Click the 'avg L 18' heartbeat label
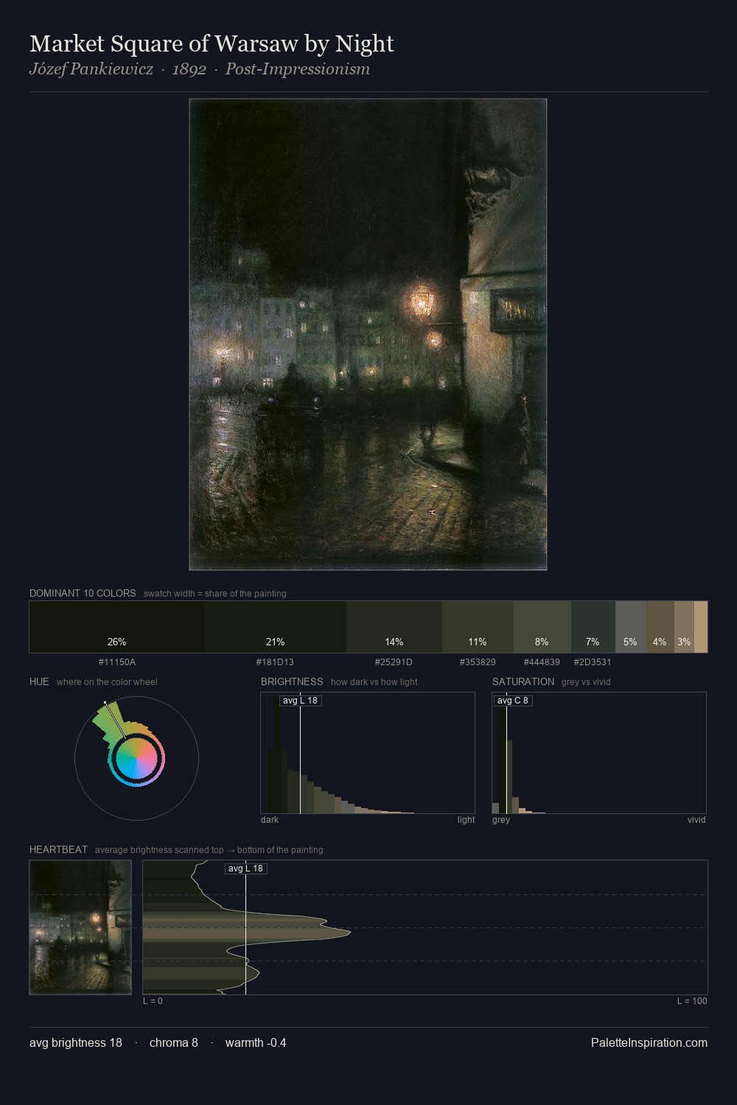737x1105 pixels. [245, 869]
